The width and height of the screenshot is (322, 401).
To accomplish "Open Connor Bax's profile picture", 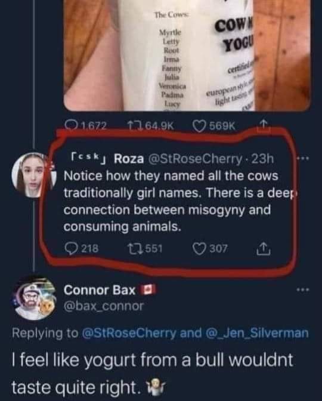I will [35, 298].
